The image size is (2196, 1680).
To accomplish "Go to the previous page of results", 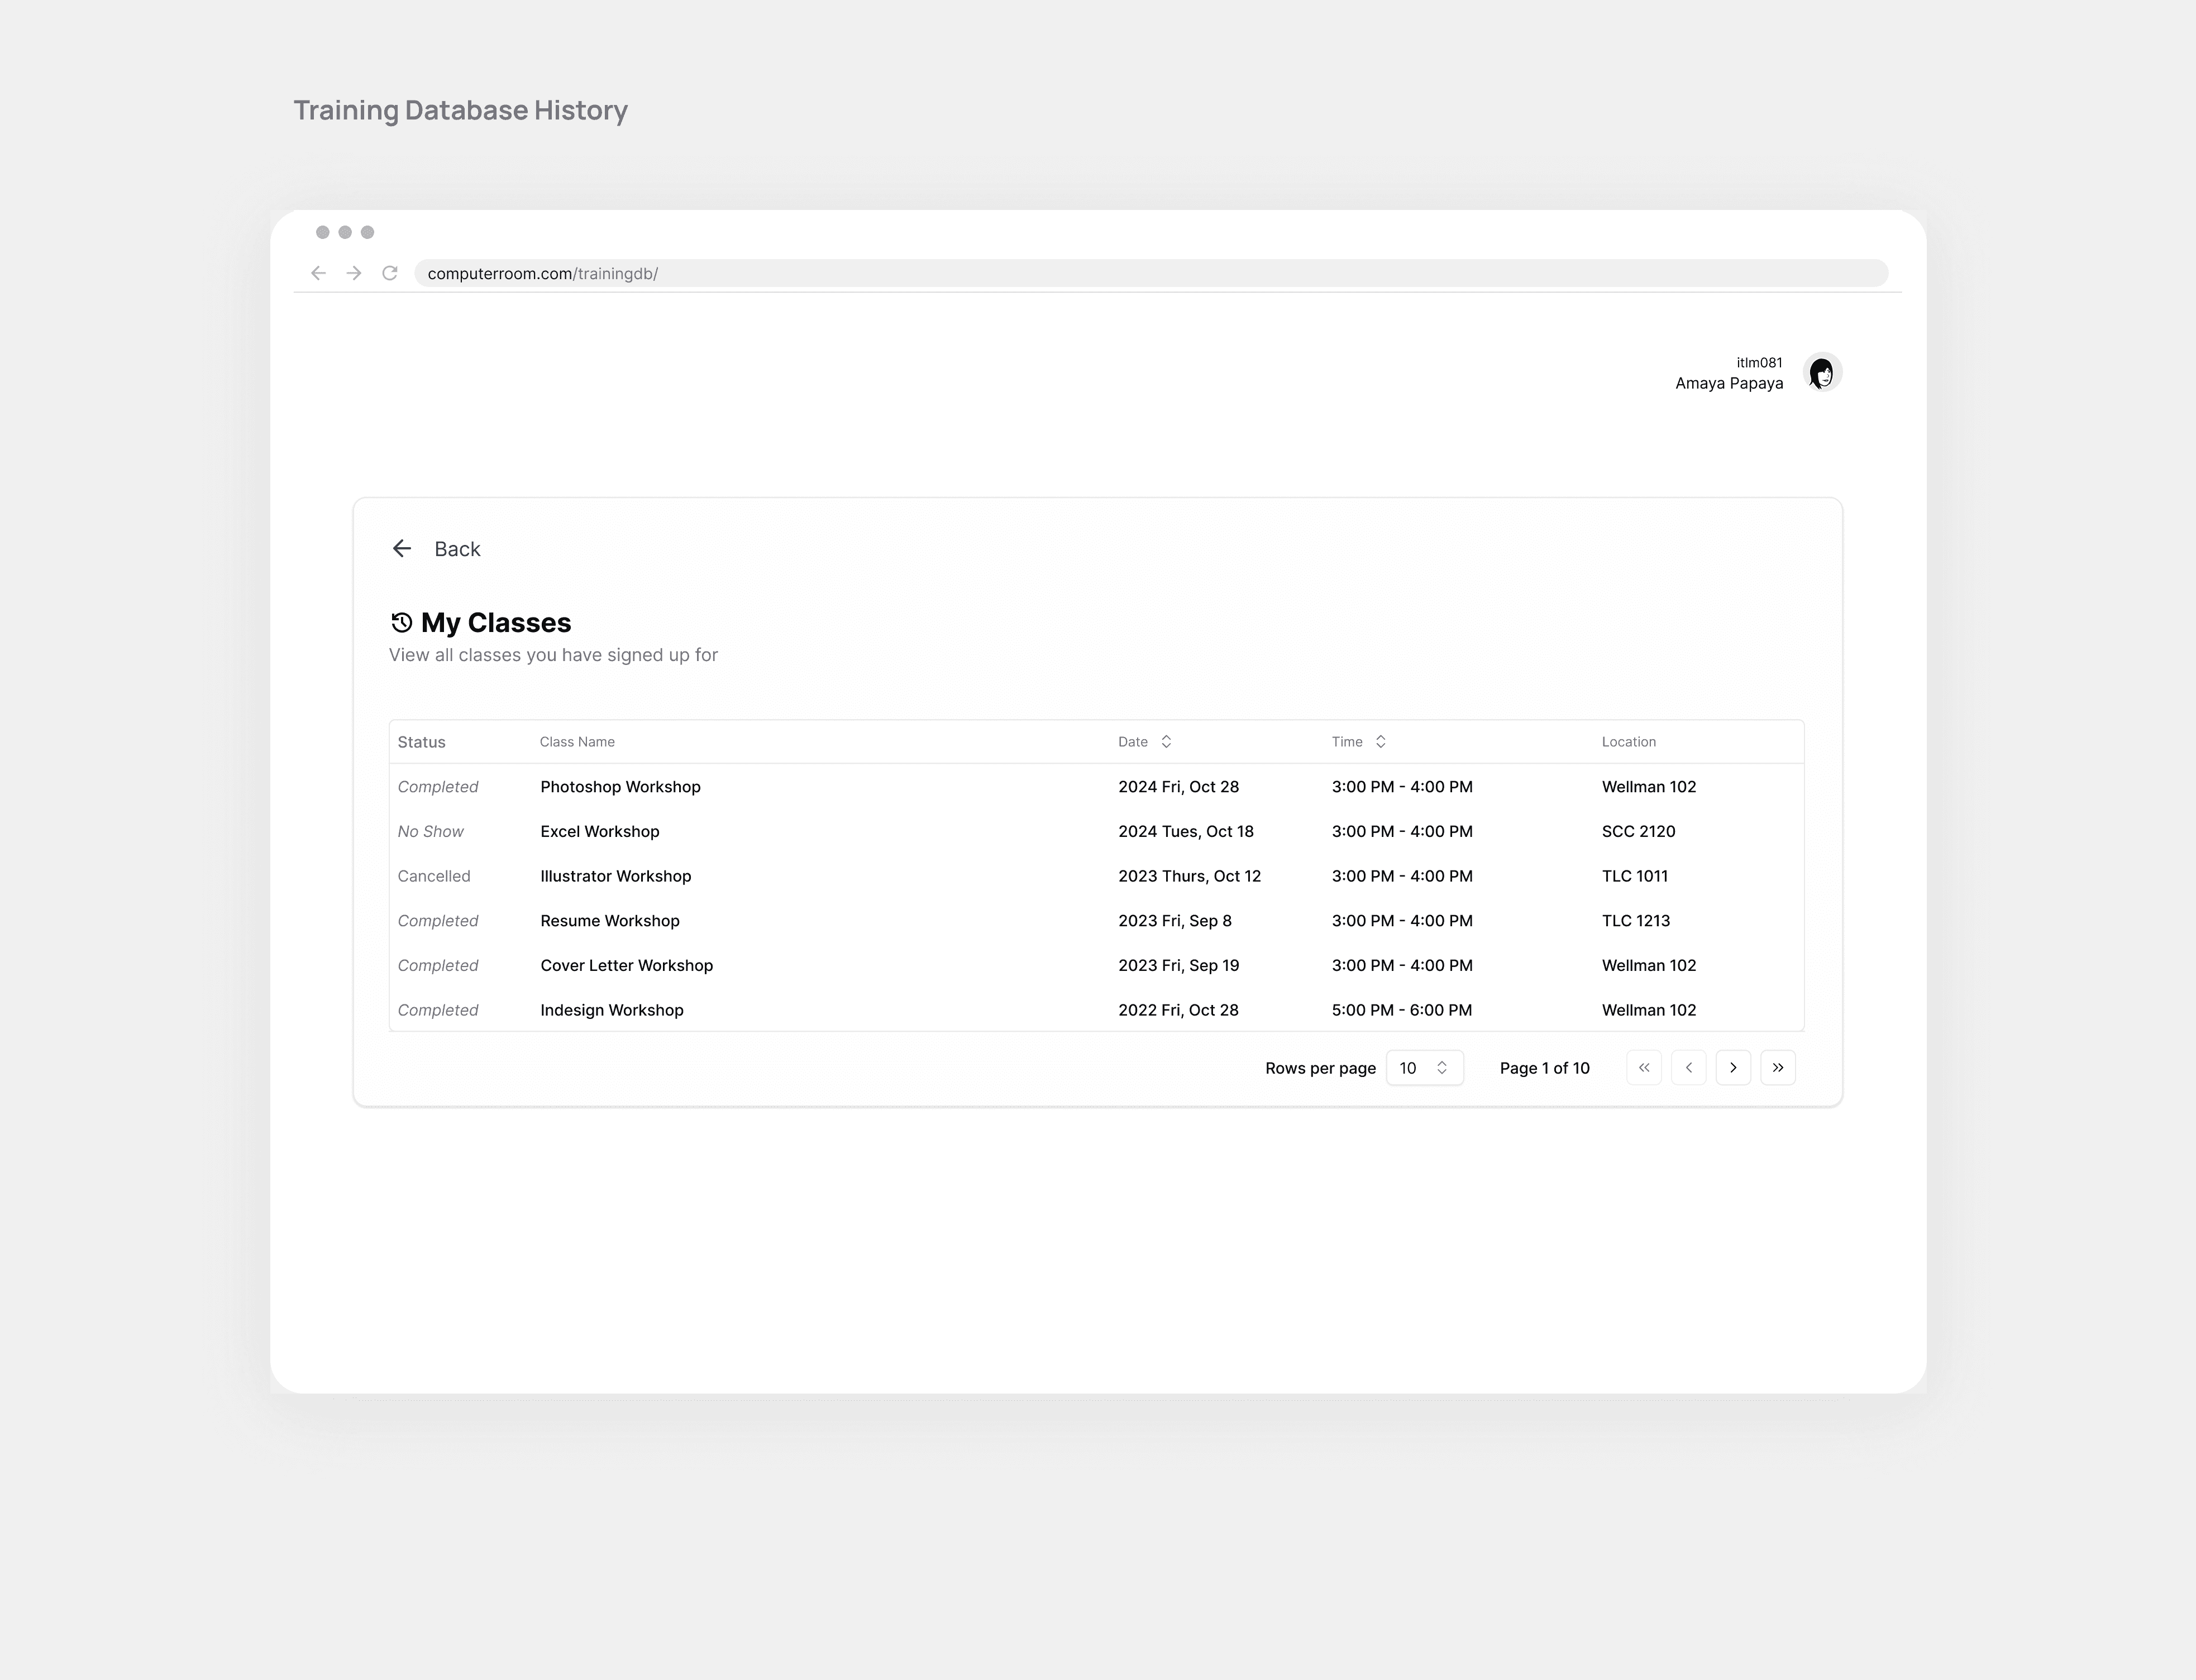I will [1689, 1068].
